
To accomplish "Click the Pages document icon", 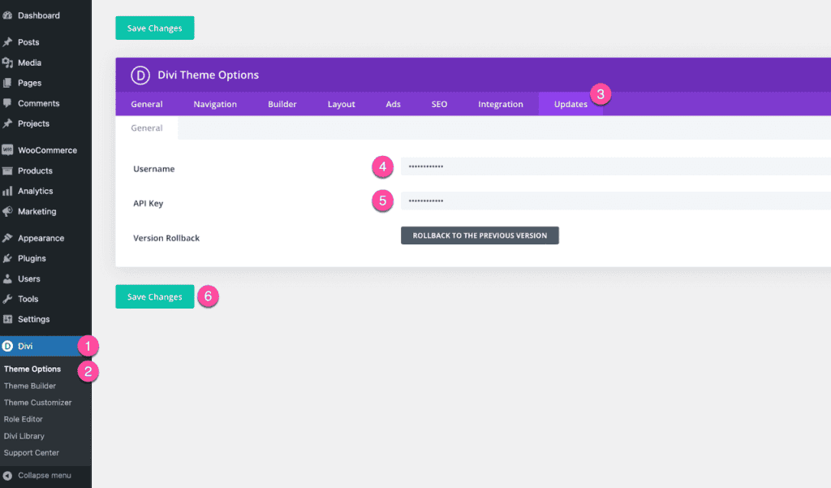I will [x=7, y=83].
